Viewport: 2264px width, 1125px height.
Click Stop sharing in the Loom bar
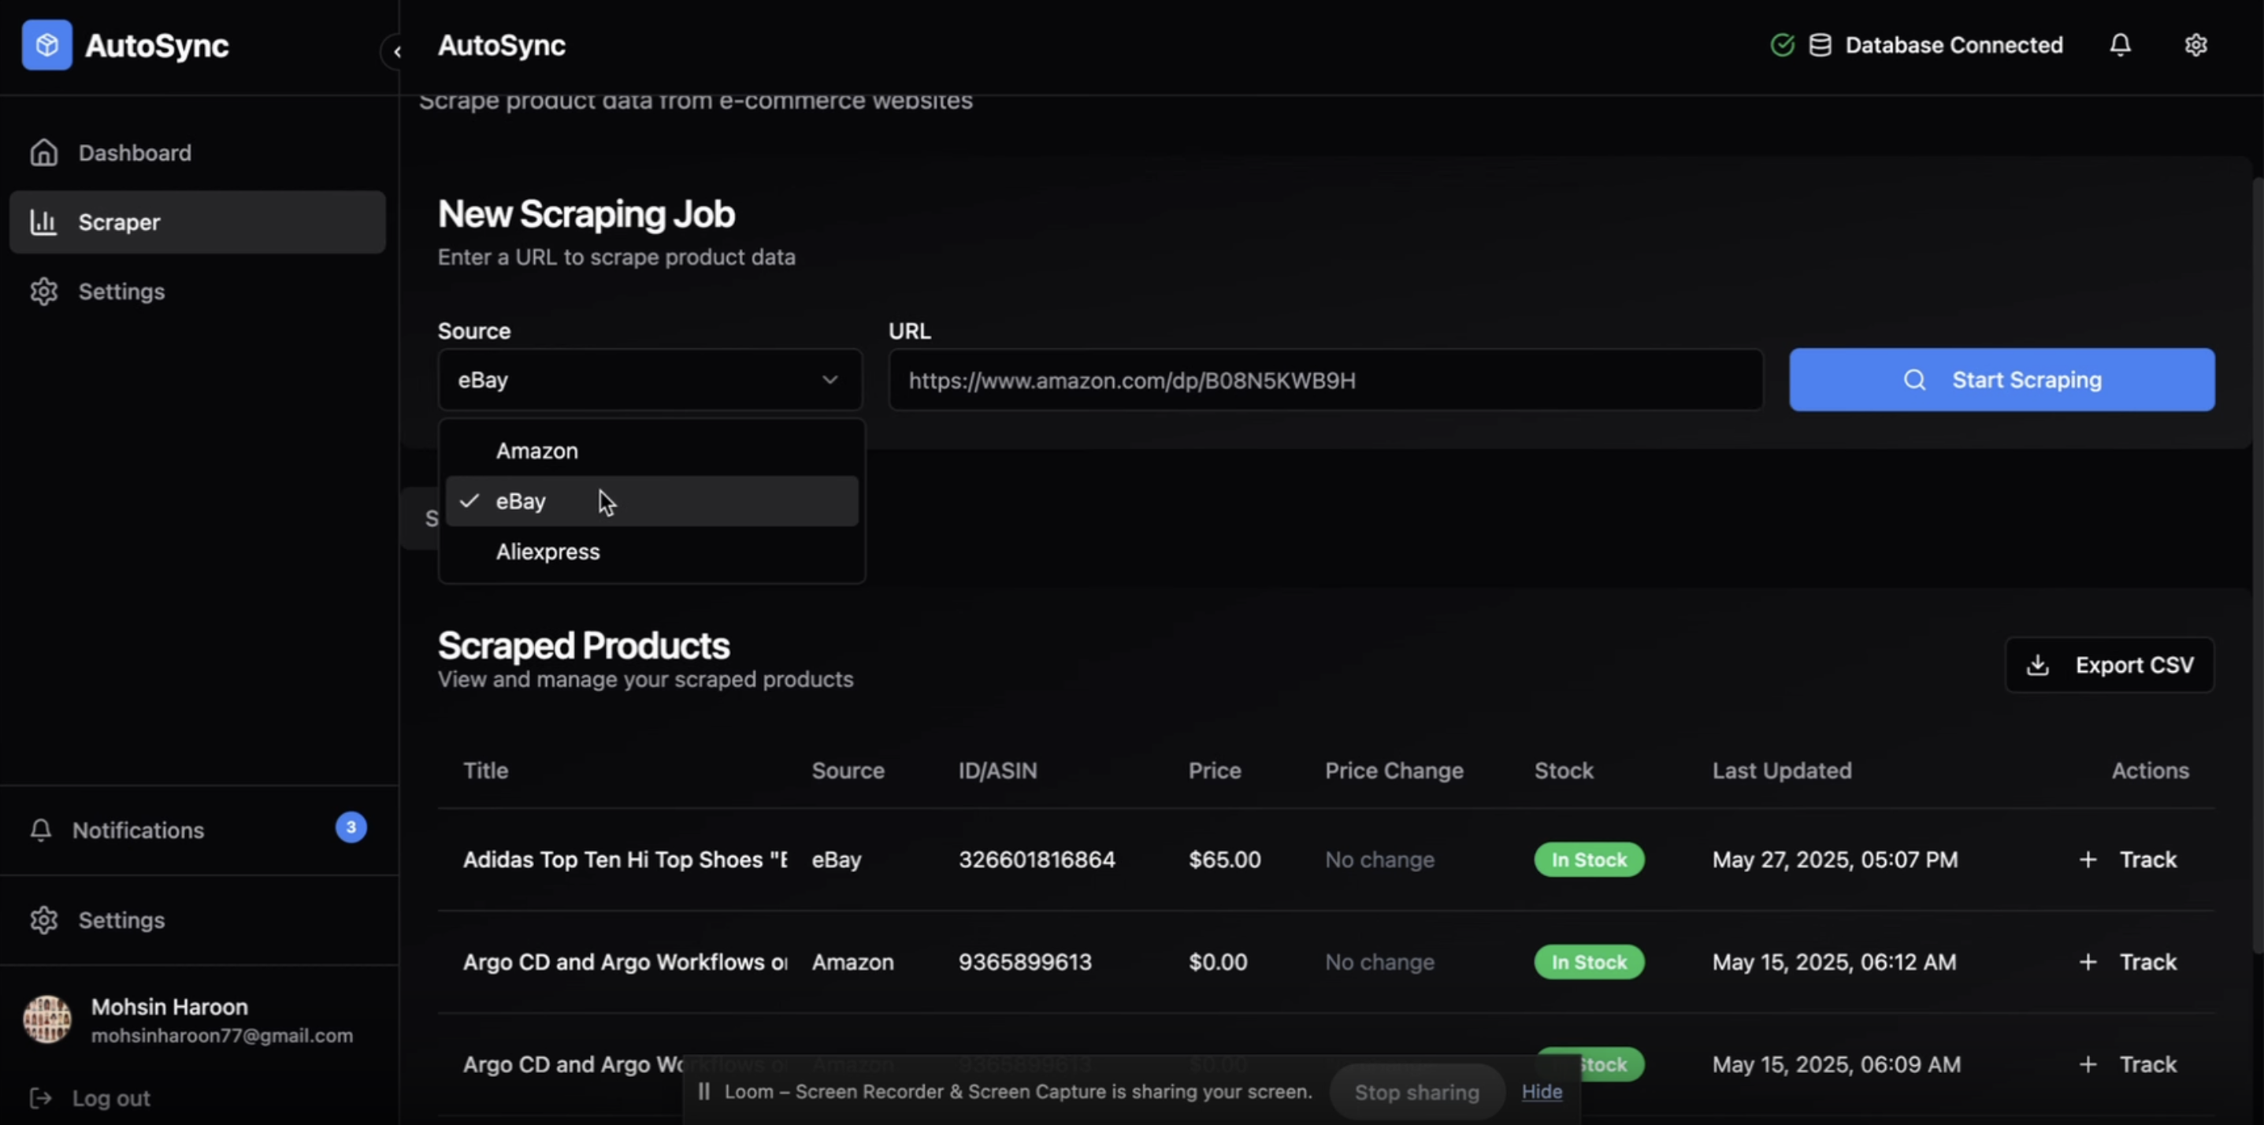tap(1416, 1093)
